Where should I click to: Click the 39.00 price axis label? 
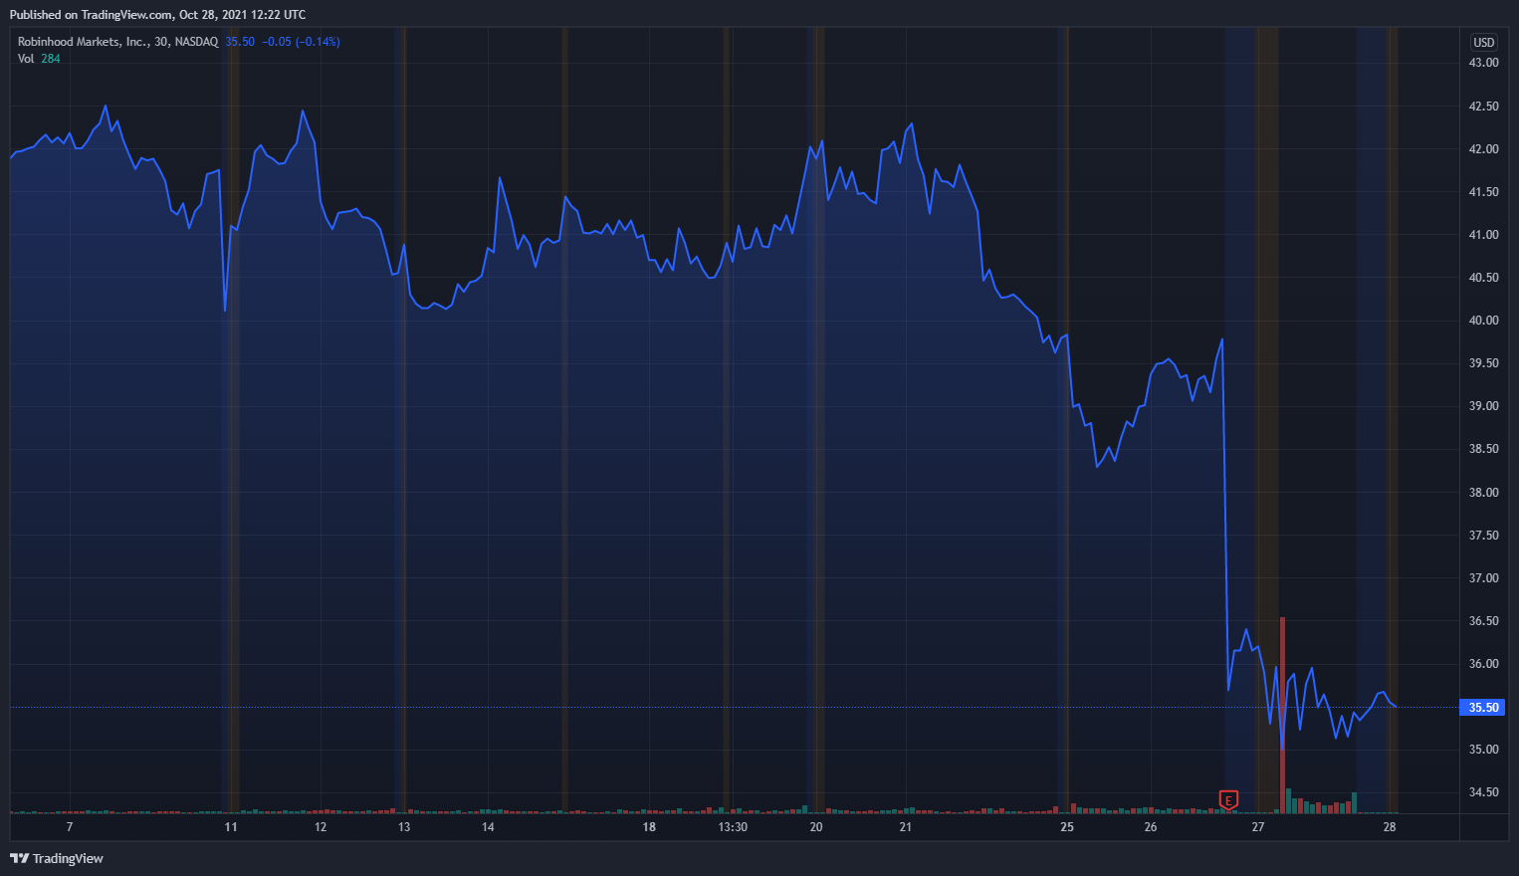click(x=1484, y=406)
